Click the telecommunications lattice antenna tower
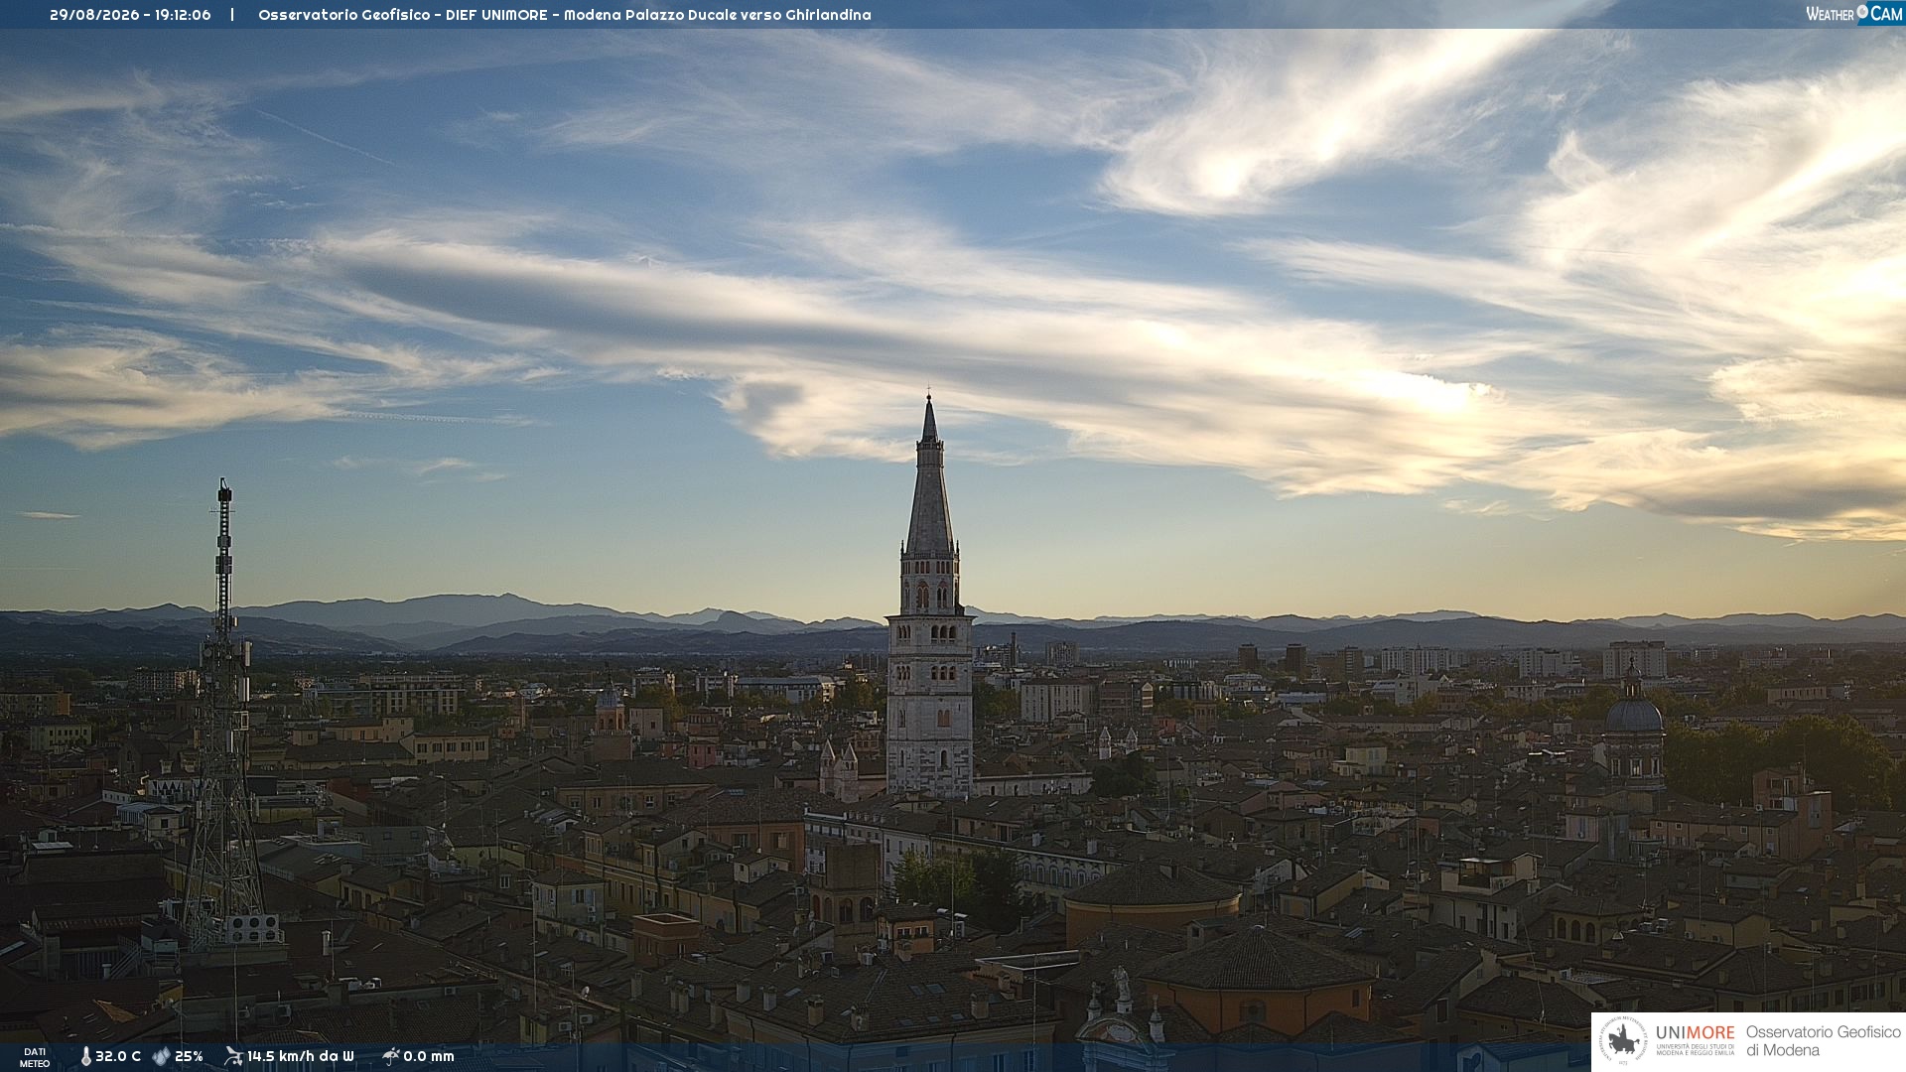This screenshot has height=1072, width=1906. pos(224,715)
